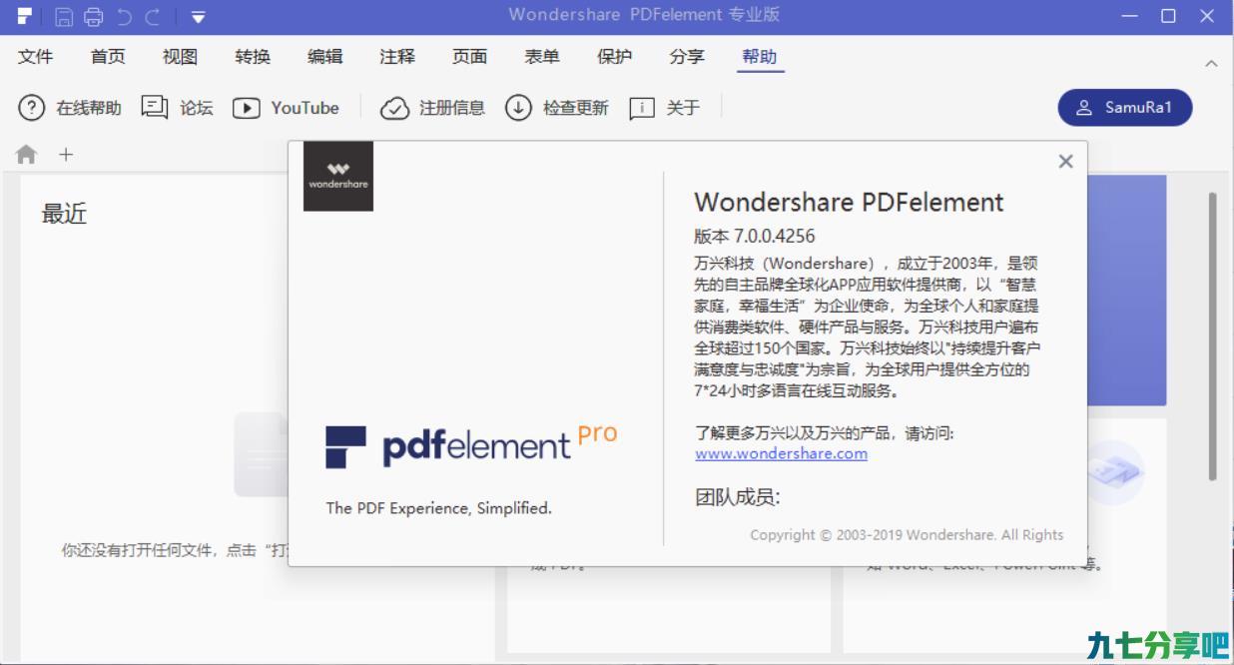Click the save icon in the title bar
The image size is (1234, 665).
click(64, 16)
